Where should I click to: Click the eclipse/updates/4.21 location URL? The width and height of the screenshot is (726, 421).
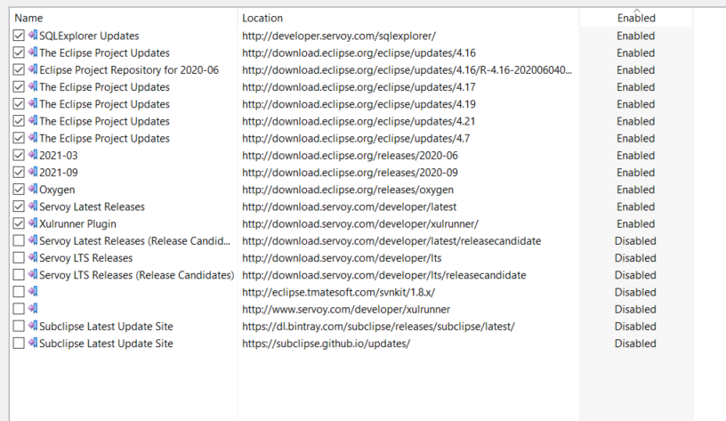(359, 121)
